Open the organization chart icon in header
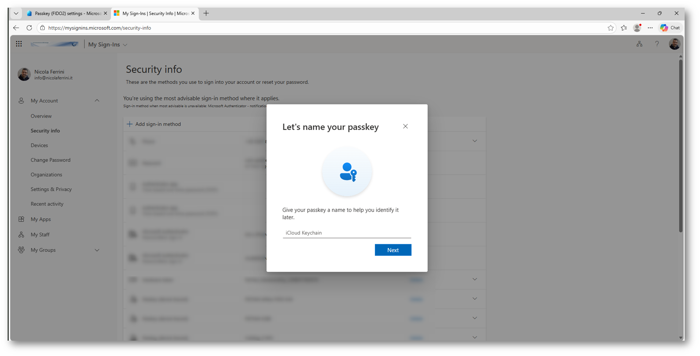The image size is (700, 356). coord(639,44)
